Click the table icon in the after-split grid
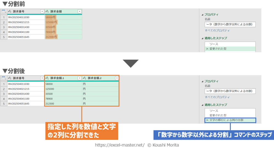274x148 pixels. (x=4, y=78)
